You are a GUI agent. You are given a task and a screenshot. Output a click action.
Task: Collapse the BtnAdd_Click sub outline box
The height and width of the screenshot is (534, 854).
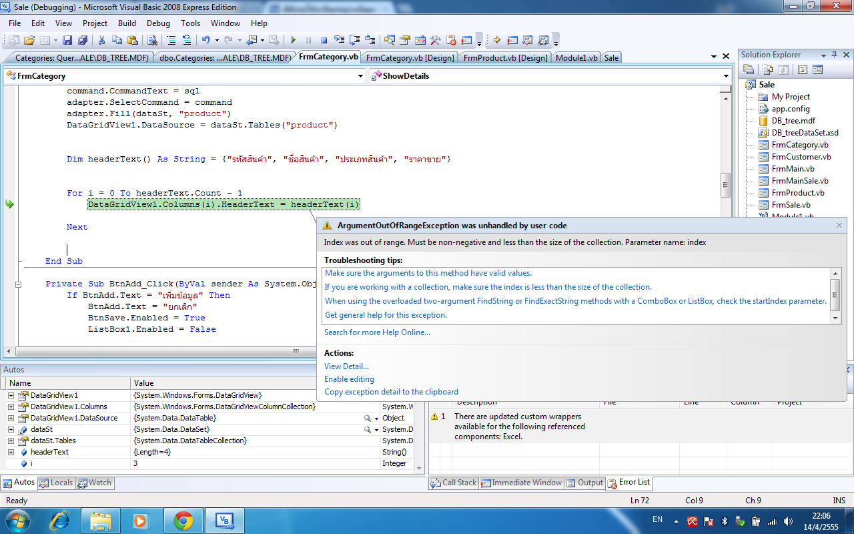coord(18,284)
